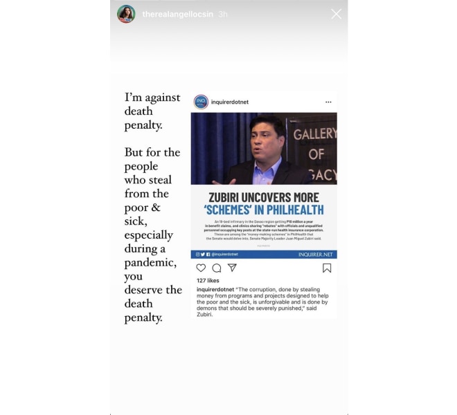
Task: Open comments with the speech bubble icon
Action: click(217, 268)
